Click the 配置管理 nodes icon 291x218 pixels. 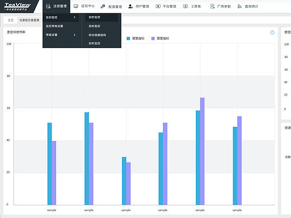pos(103,7)
